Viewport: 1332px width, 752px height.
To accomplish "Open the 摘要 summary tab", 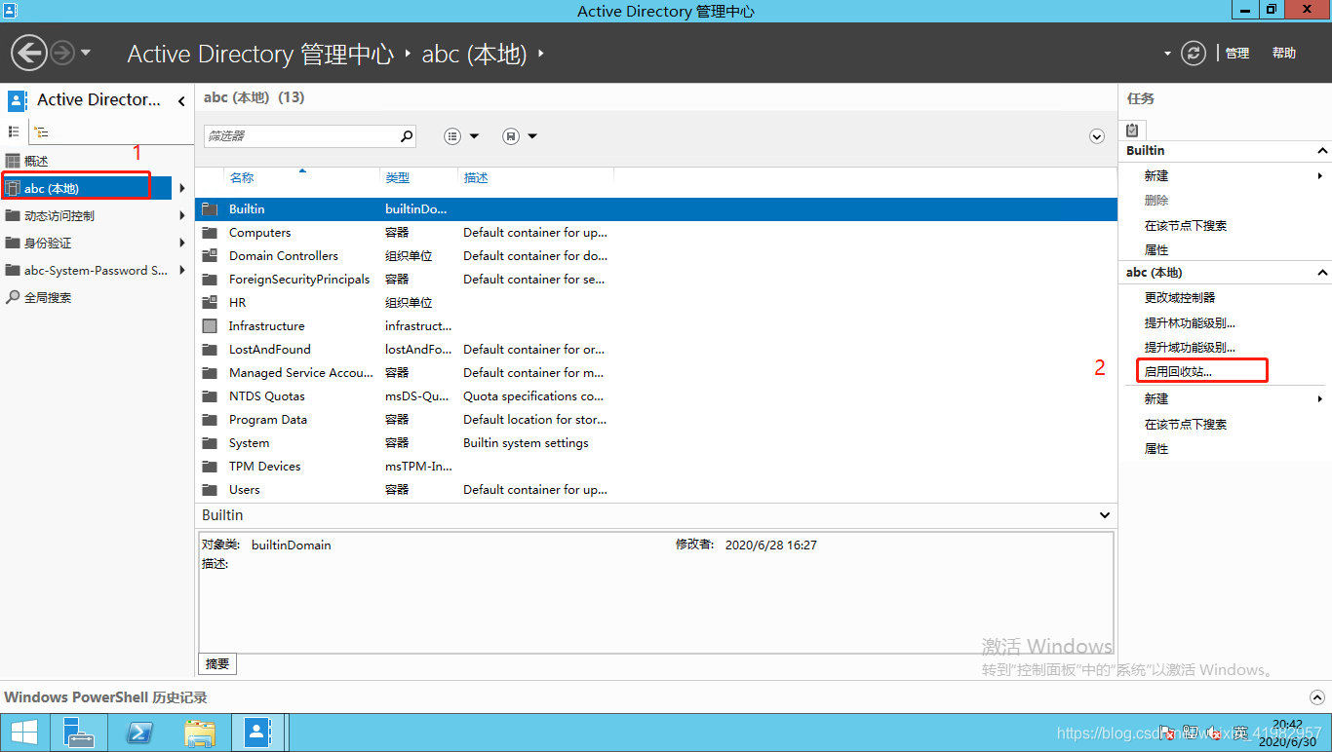I will (217, 663).
